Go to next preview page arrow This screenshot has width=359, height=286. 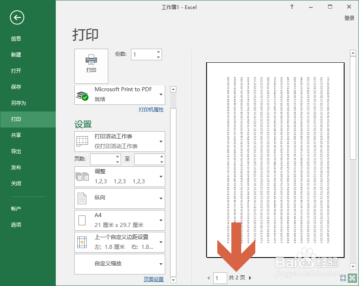[x=250, y=278]
